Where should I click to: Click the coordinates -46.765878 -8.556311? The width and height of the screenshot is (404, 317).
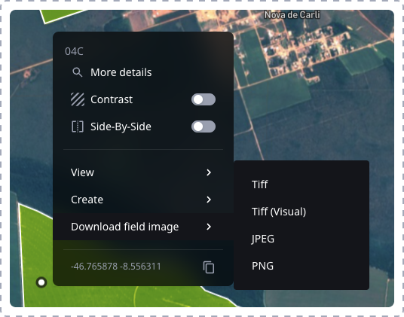coord(115,267)
